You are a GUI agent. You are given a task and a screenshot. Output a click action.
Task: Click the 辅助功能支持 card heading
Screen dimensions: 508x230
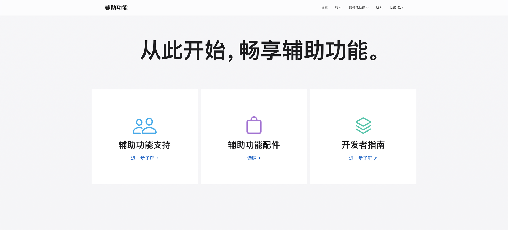click(144, 145)
